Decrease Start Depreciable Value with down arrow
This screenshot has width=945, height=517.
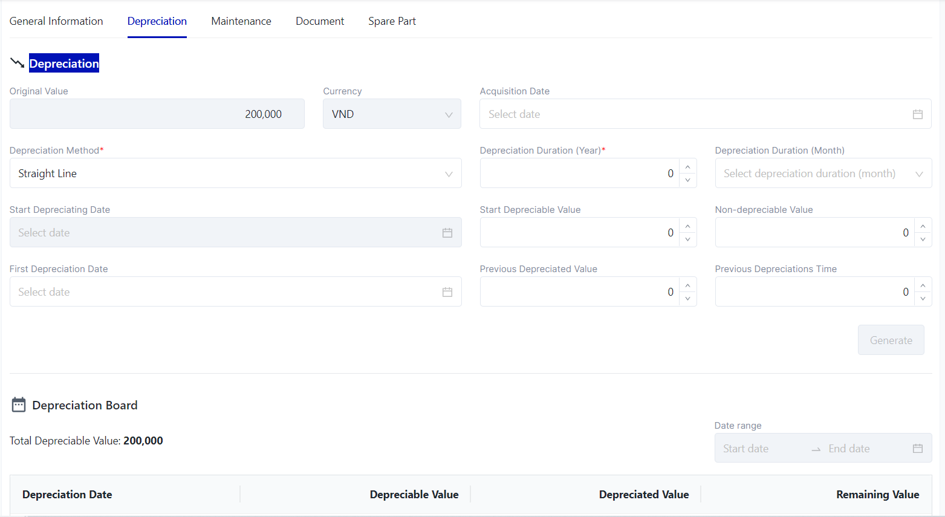pos(687,239)
